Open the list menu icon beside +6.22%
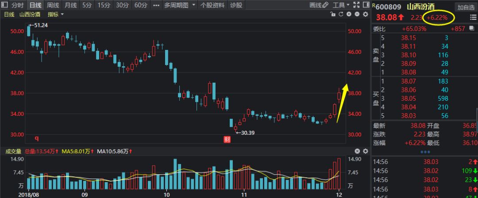 tap(473, 18)
